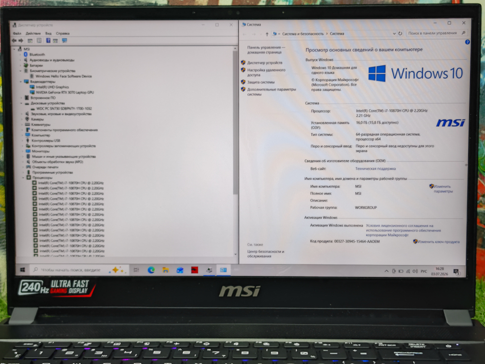This screenshot has height=364, width=485.
Task: Click the blue help question mark in Система window
Action: tap(467, 42)
